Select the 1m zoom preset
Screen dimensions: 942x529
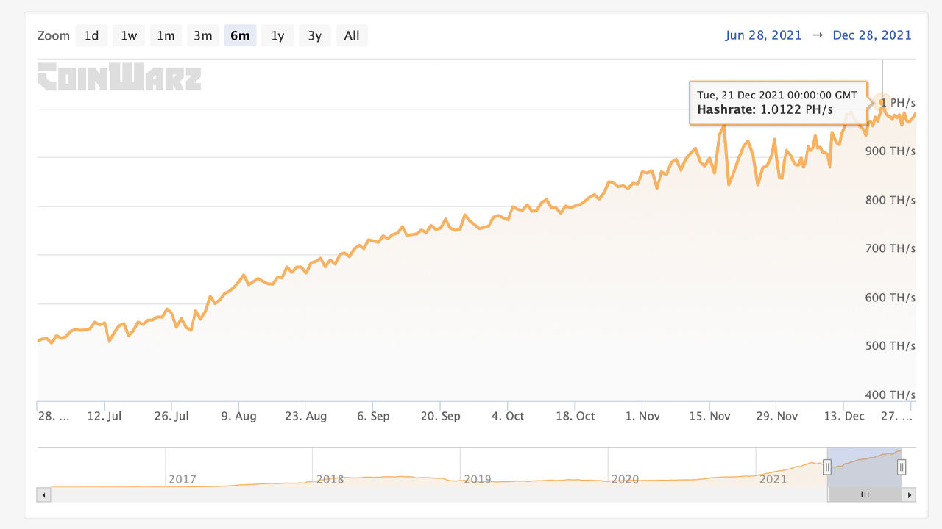[166, 35]
